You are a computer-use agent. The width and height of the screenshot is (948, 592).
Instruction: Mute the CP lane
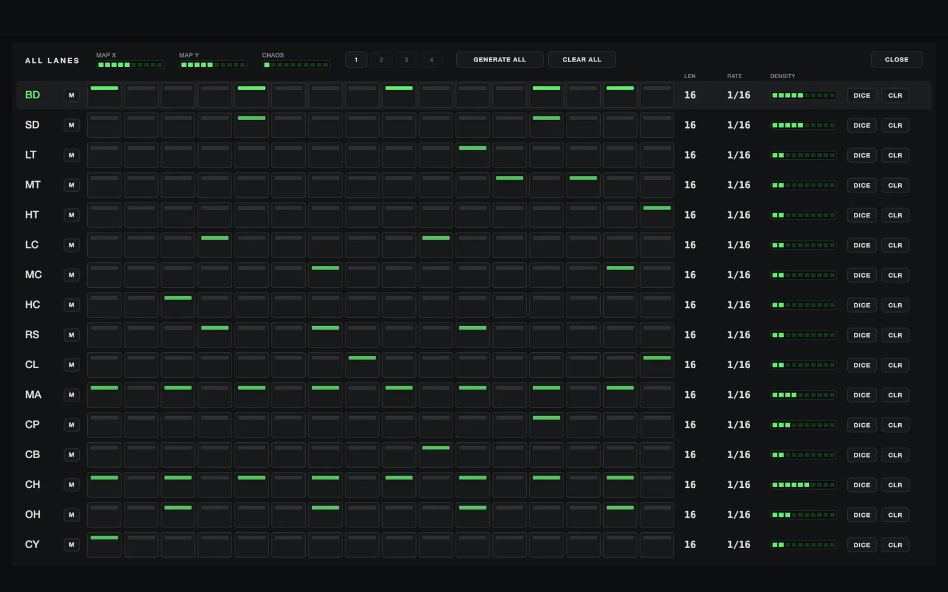click(x=72, y=425)
